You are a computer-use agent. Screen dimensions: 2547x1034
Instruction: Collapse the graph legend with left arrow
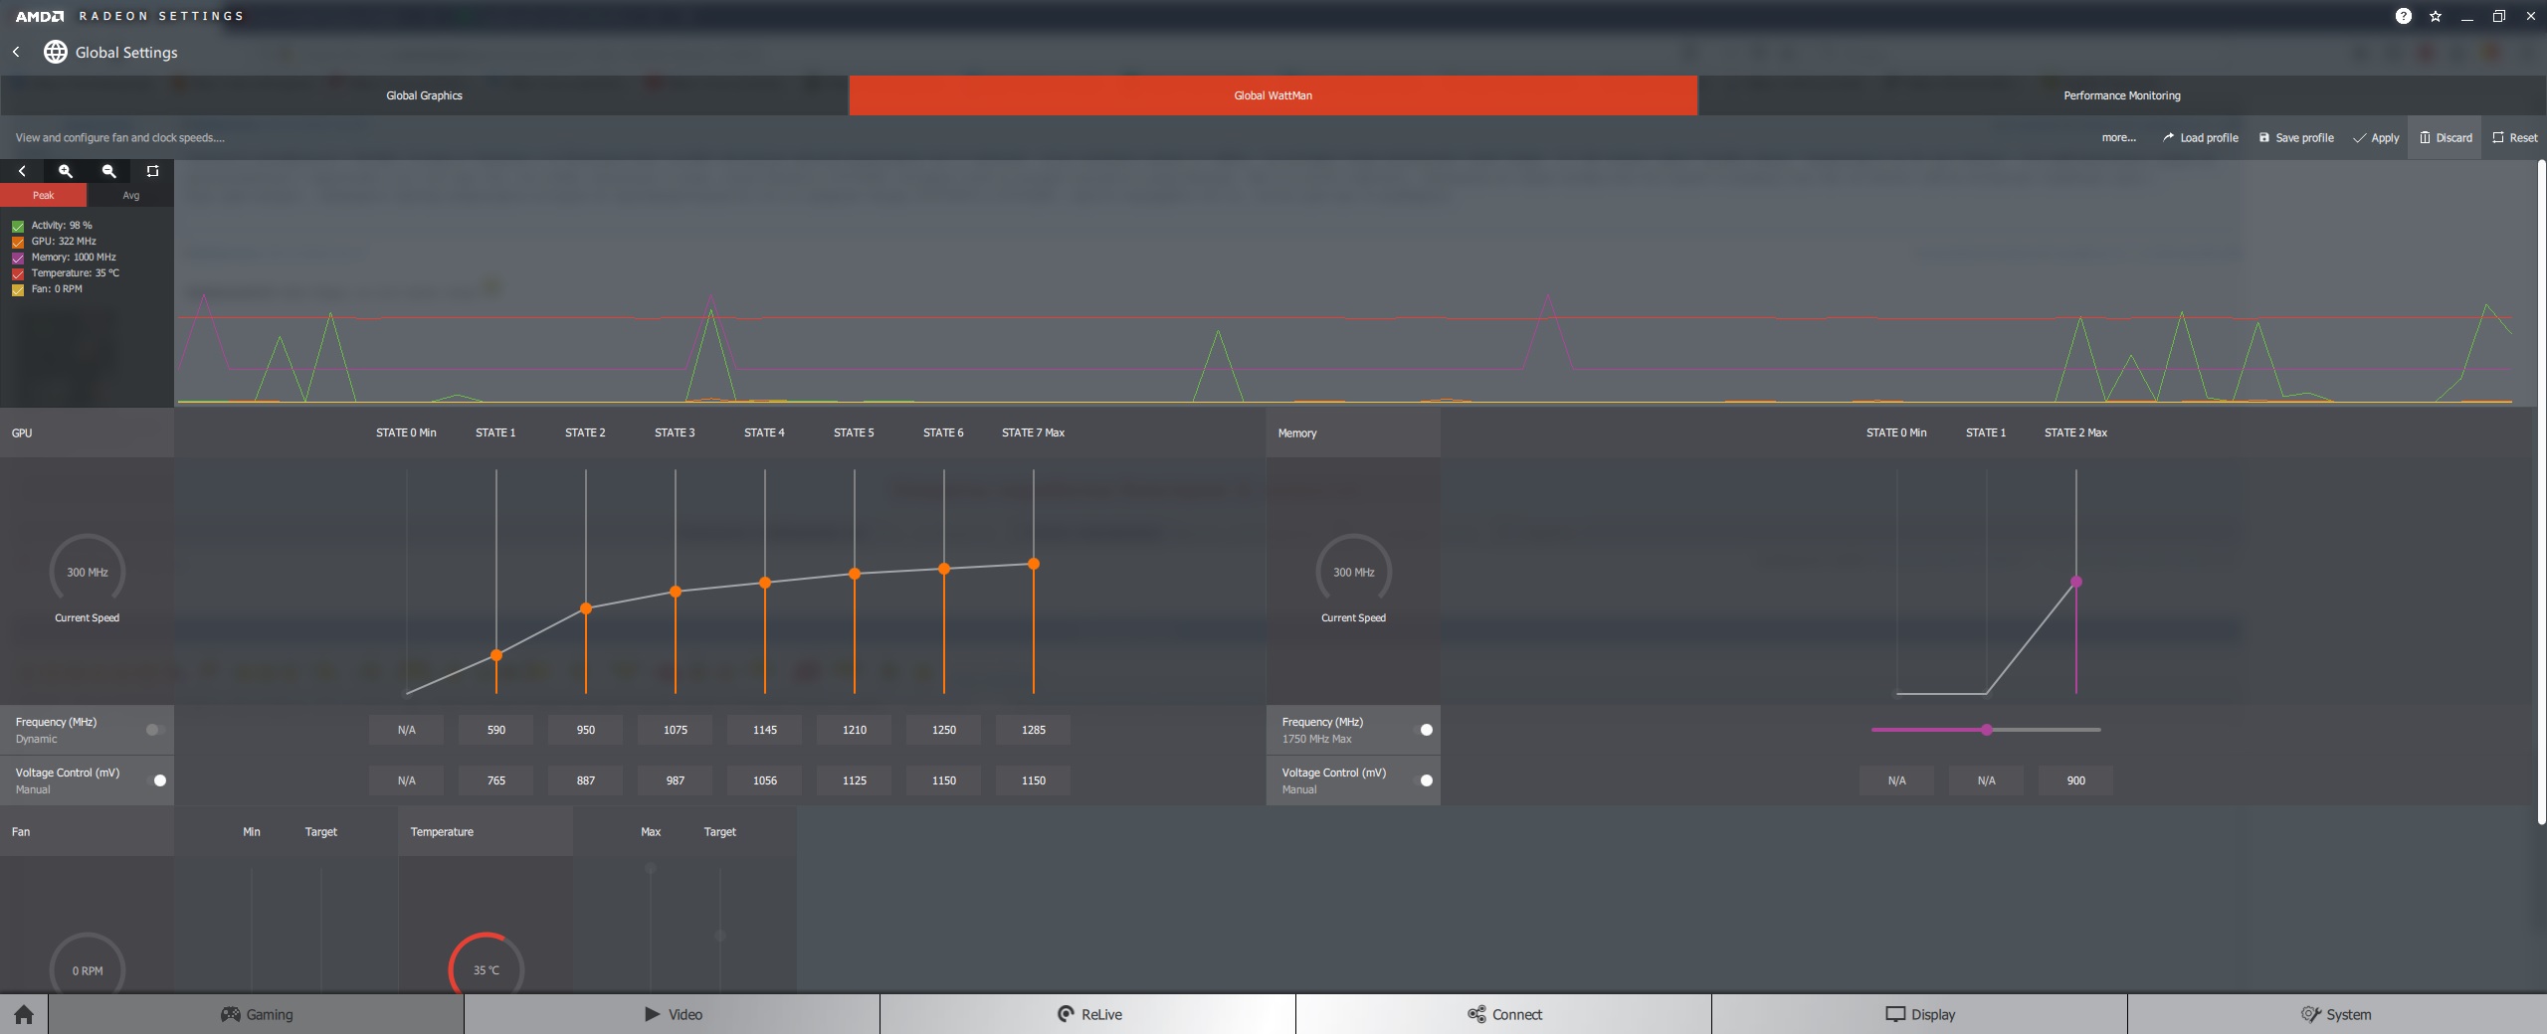(x=22, y=171)
